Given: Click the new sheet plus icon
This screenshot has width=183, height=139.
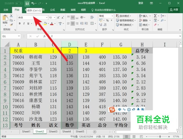Looking at the screenshot, I should (x=95, y=132).
